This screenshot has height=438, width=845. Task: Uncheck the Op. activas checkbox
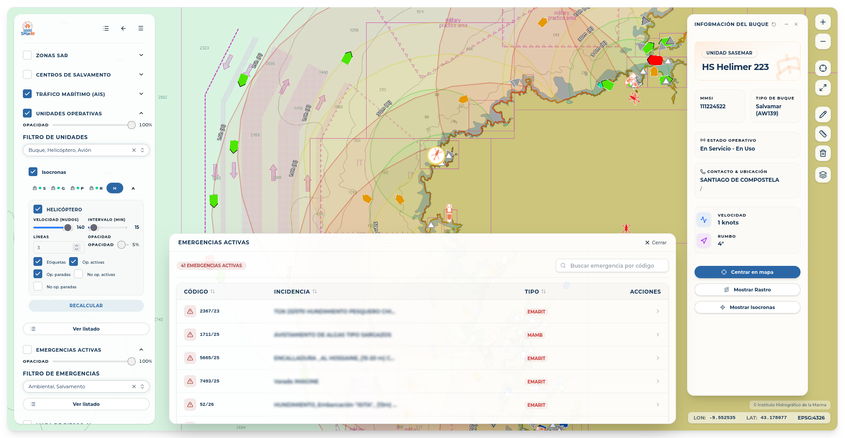pyautogui.click(x=73, y=261)
